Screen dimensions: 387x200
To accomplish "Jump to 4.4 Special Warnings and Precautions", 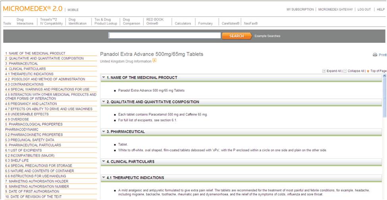I will point(47,89).
